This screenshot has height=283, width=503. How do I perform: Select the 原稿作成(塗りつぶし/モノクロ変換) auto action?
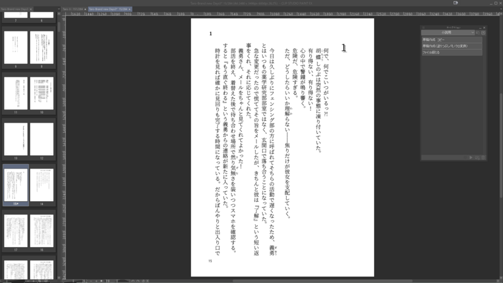coord(451,46)
